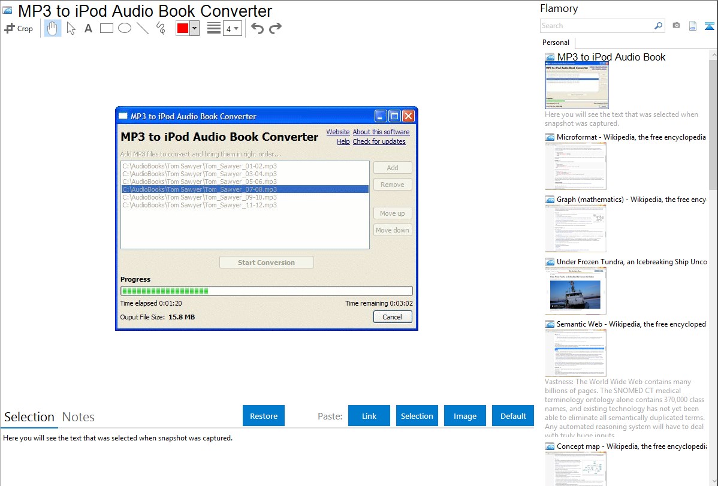This screenshot has width=718, height=486.
Task: Select the Crop tool
Action: click(19, 28)
